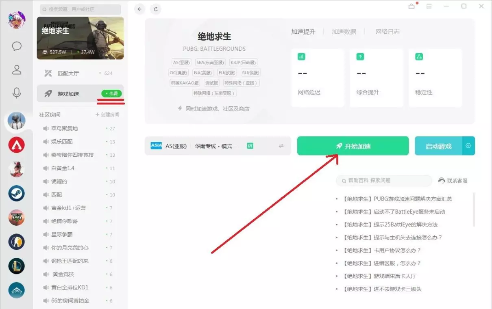Image resolution: width=492 pixels, height=309 pixels.
Task: Open 提示与主机失去连接怎么办 article
Action: pyautogui.click(x=392, y=238)
